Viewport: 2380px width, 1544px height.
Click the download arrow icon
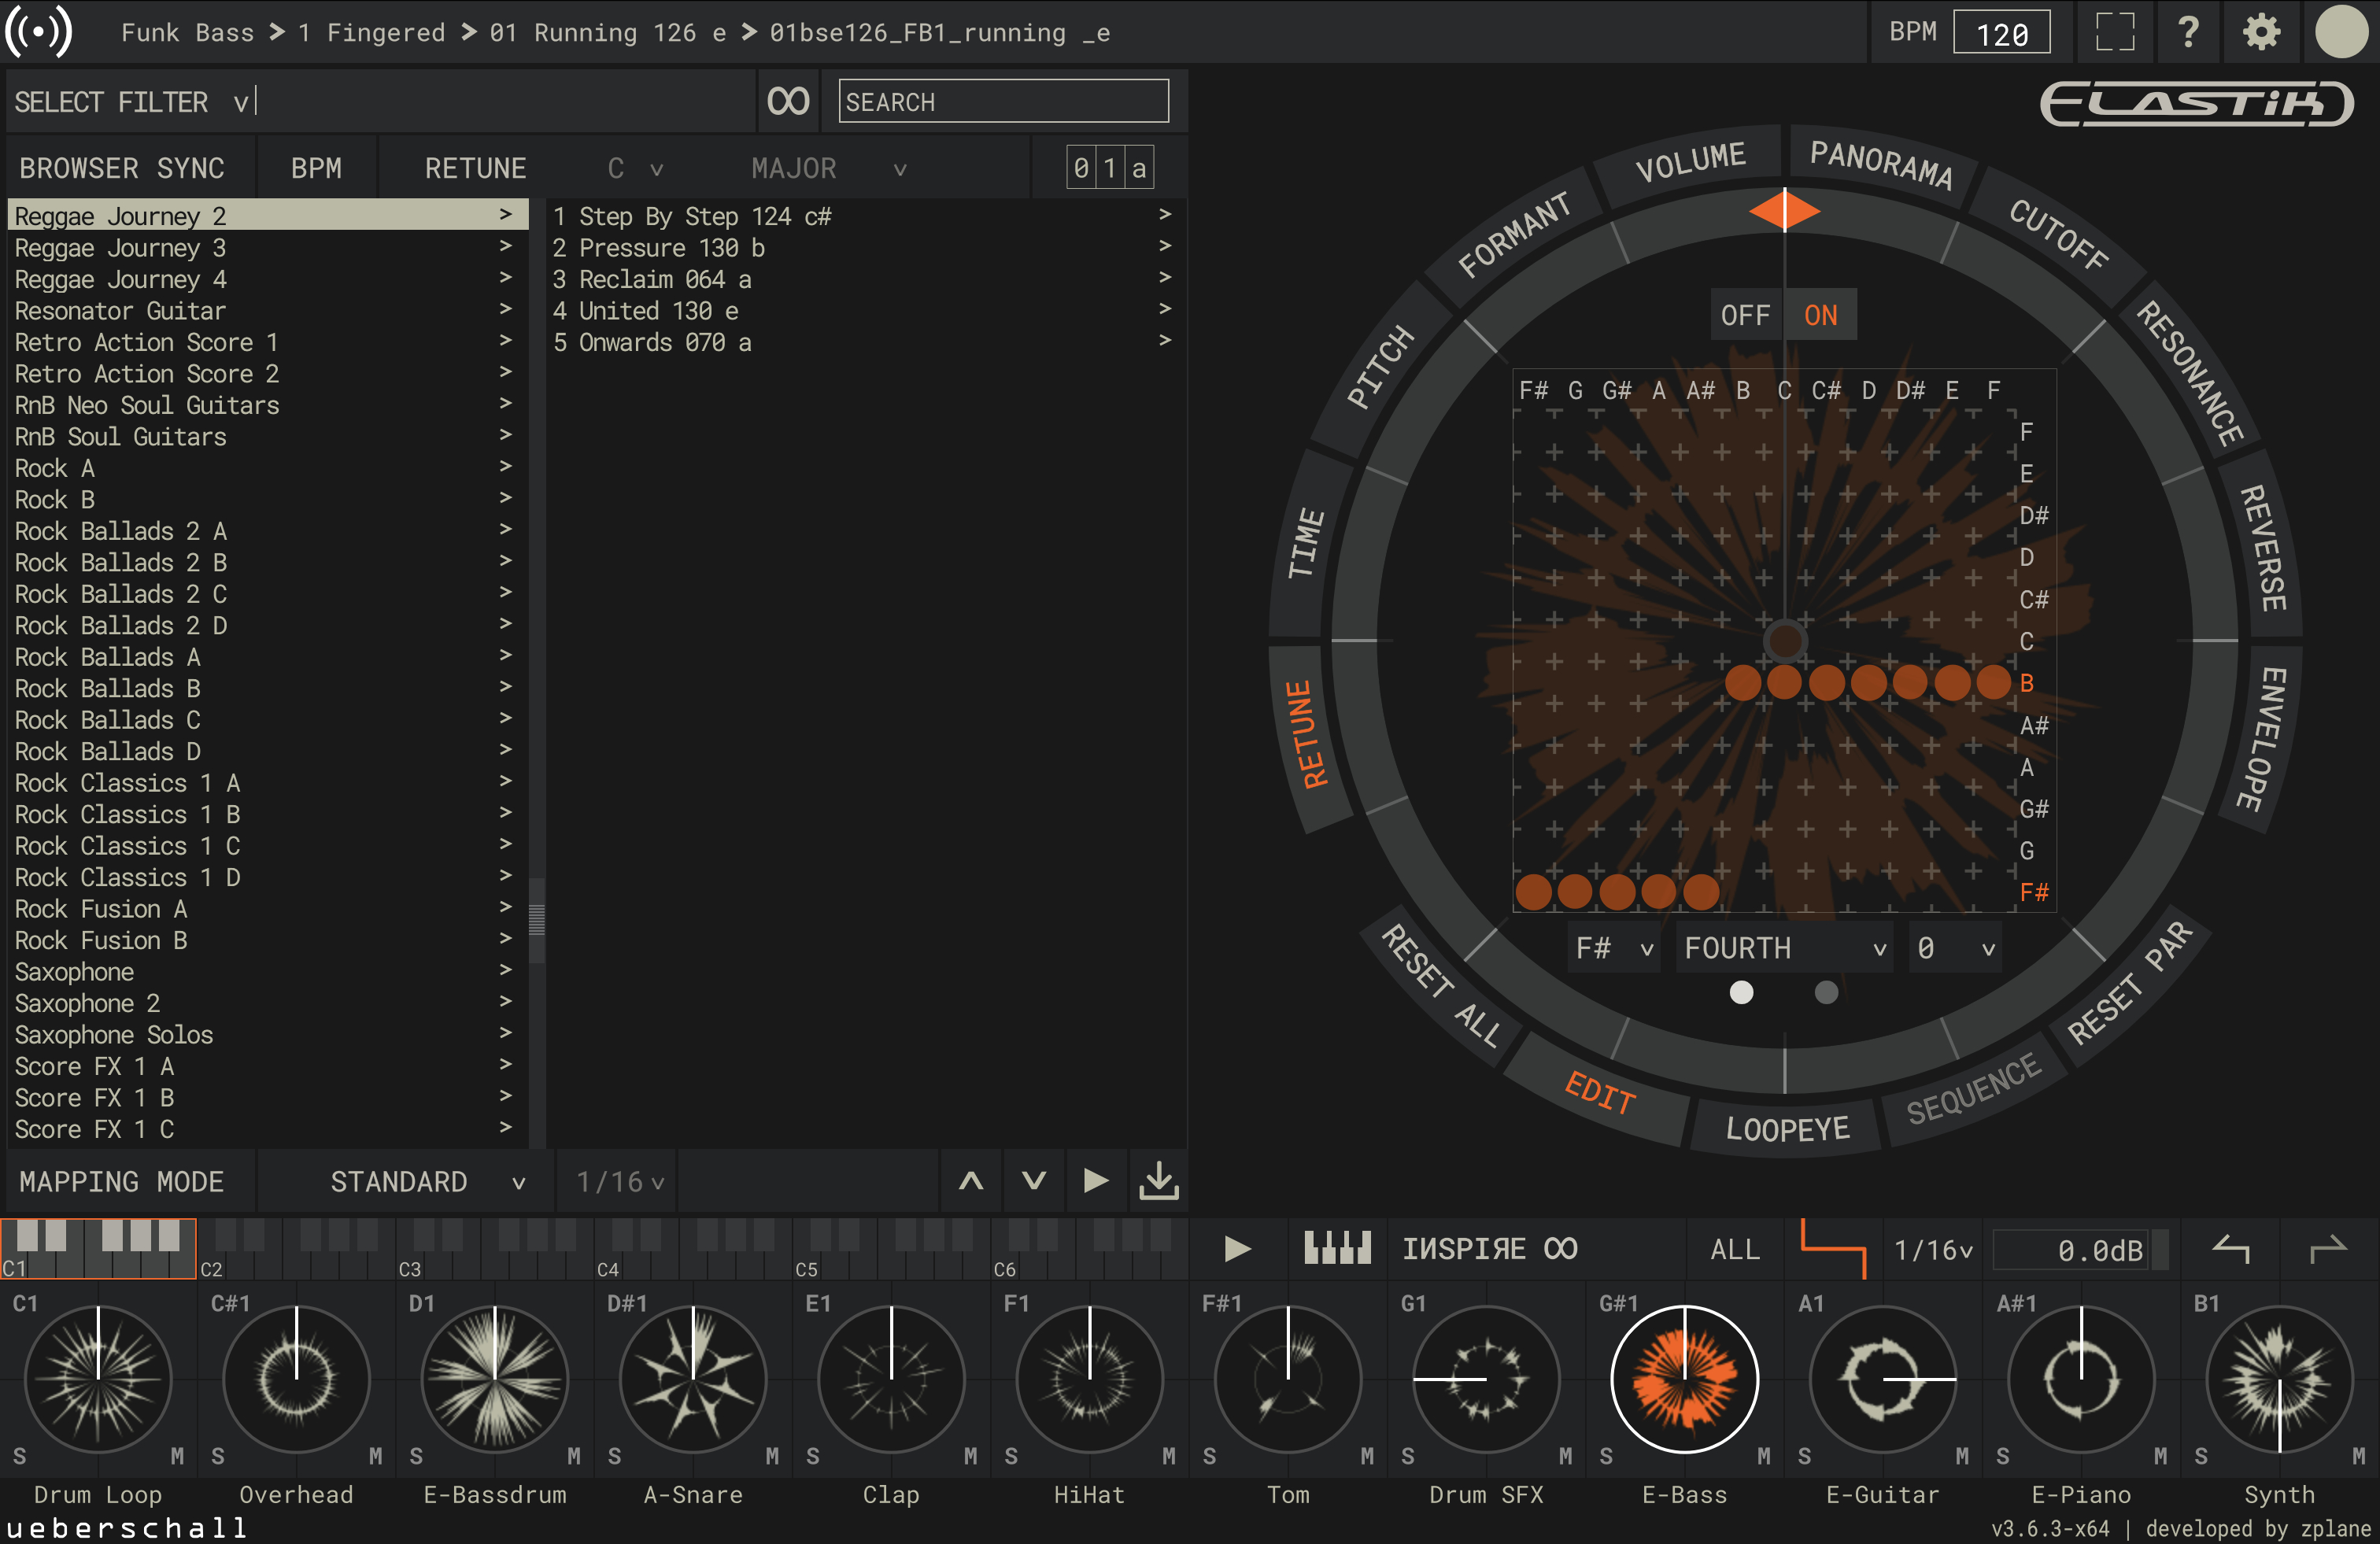pyautogui.click(x=1159, y=1181)
